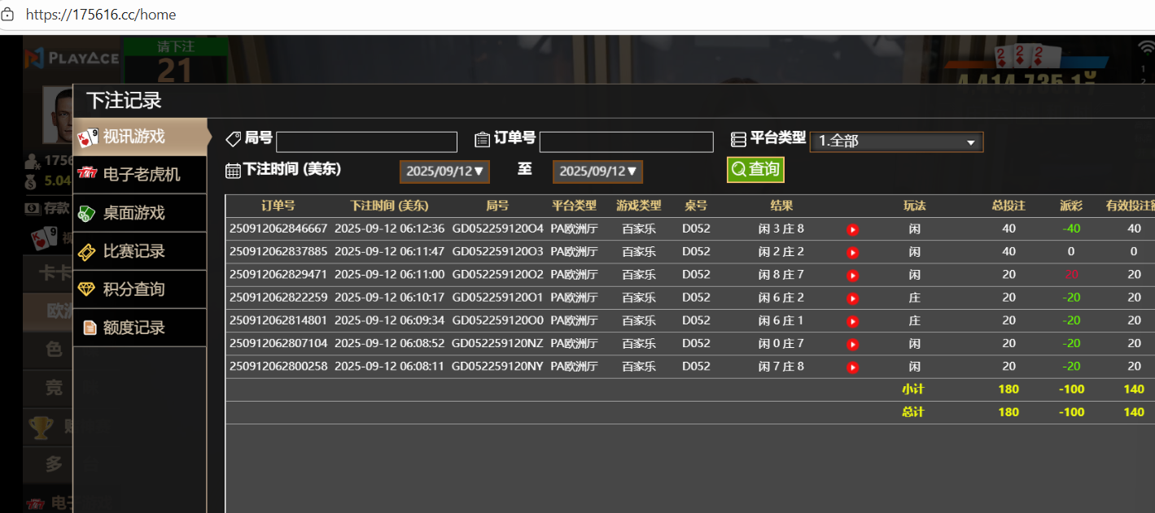Click the browser address bar URL
Screen dimensions: 1155x513
point(101,15)
